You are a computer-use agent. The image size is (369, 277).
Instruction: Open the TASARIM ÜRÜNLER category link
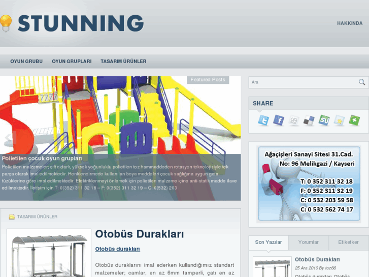pos(37,217)
